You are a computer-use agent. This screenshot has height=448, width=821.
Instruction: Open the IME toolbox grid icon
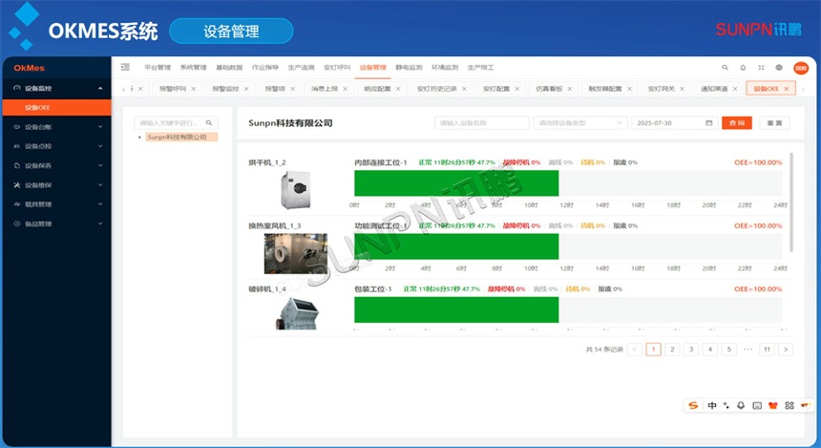point(789,405)
